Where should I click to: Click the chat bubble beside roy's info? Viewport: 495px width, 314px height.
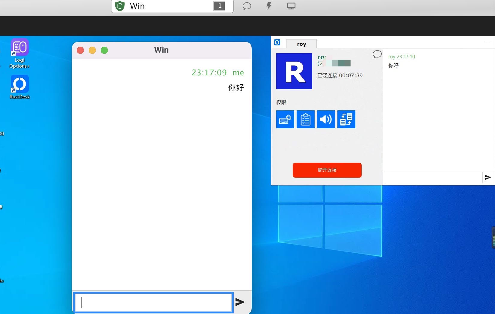[377, 54]
